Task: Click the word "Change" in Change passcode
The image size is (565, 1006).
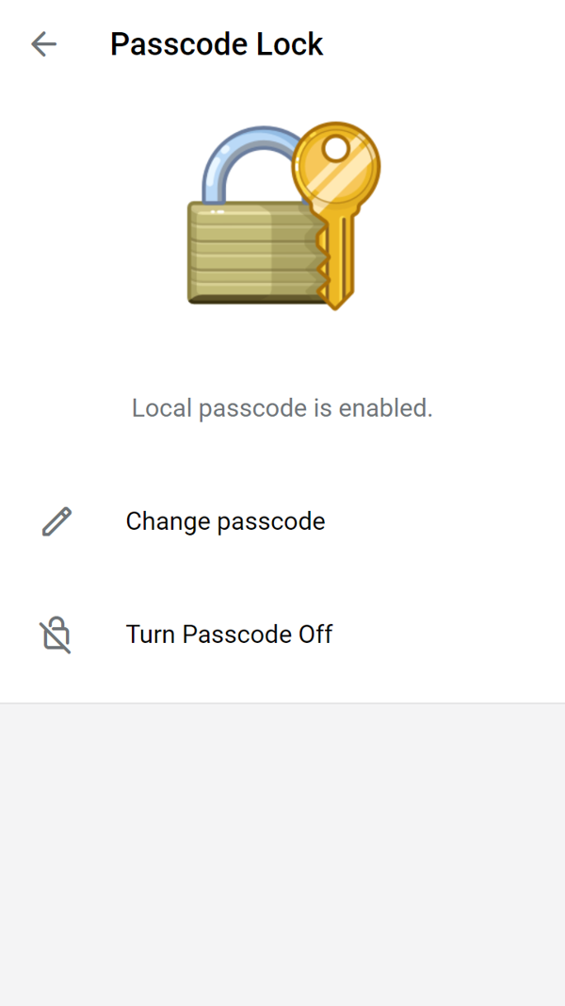Action: pyautogui.click(x=167, y=521)
